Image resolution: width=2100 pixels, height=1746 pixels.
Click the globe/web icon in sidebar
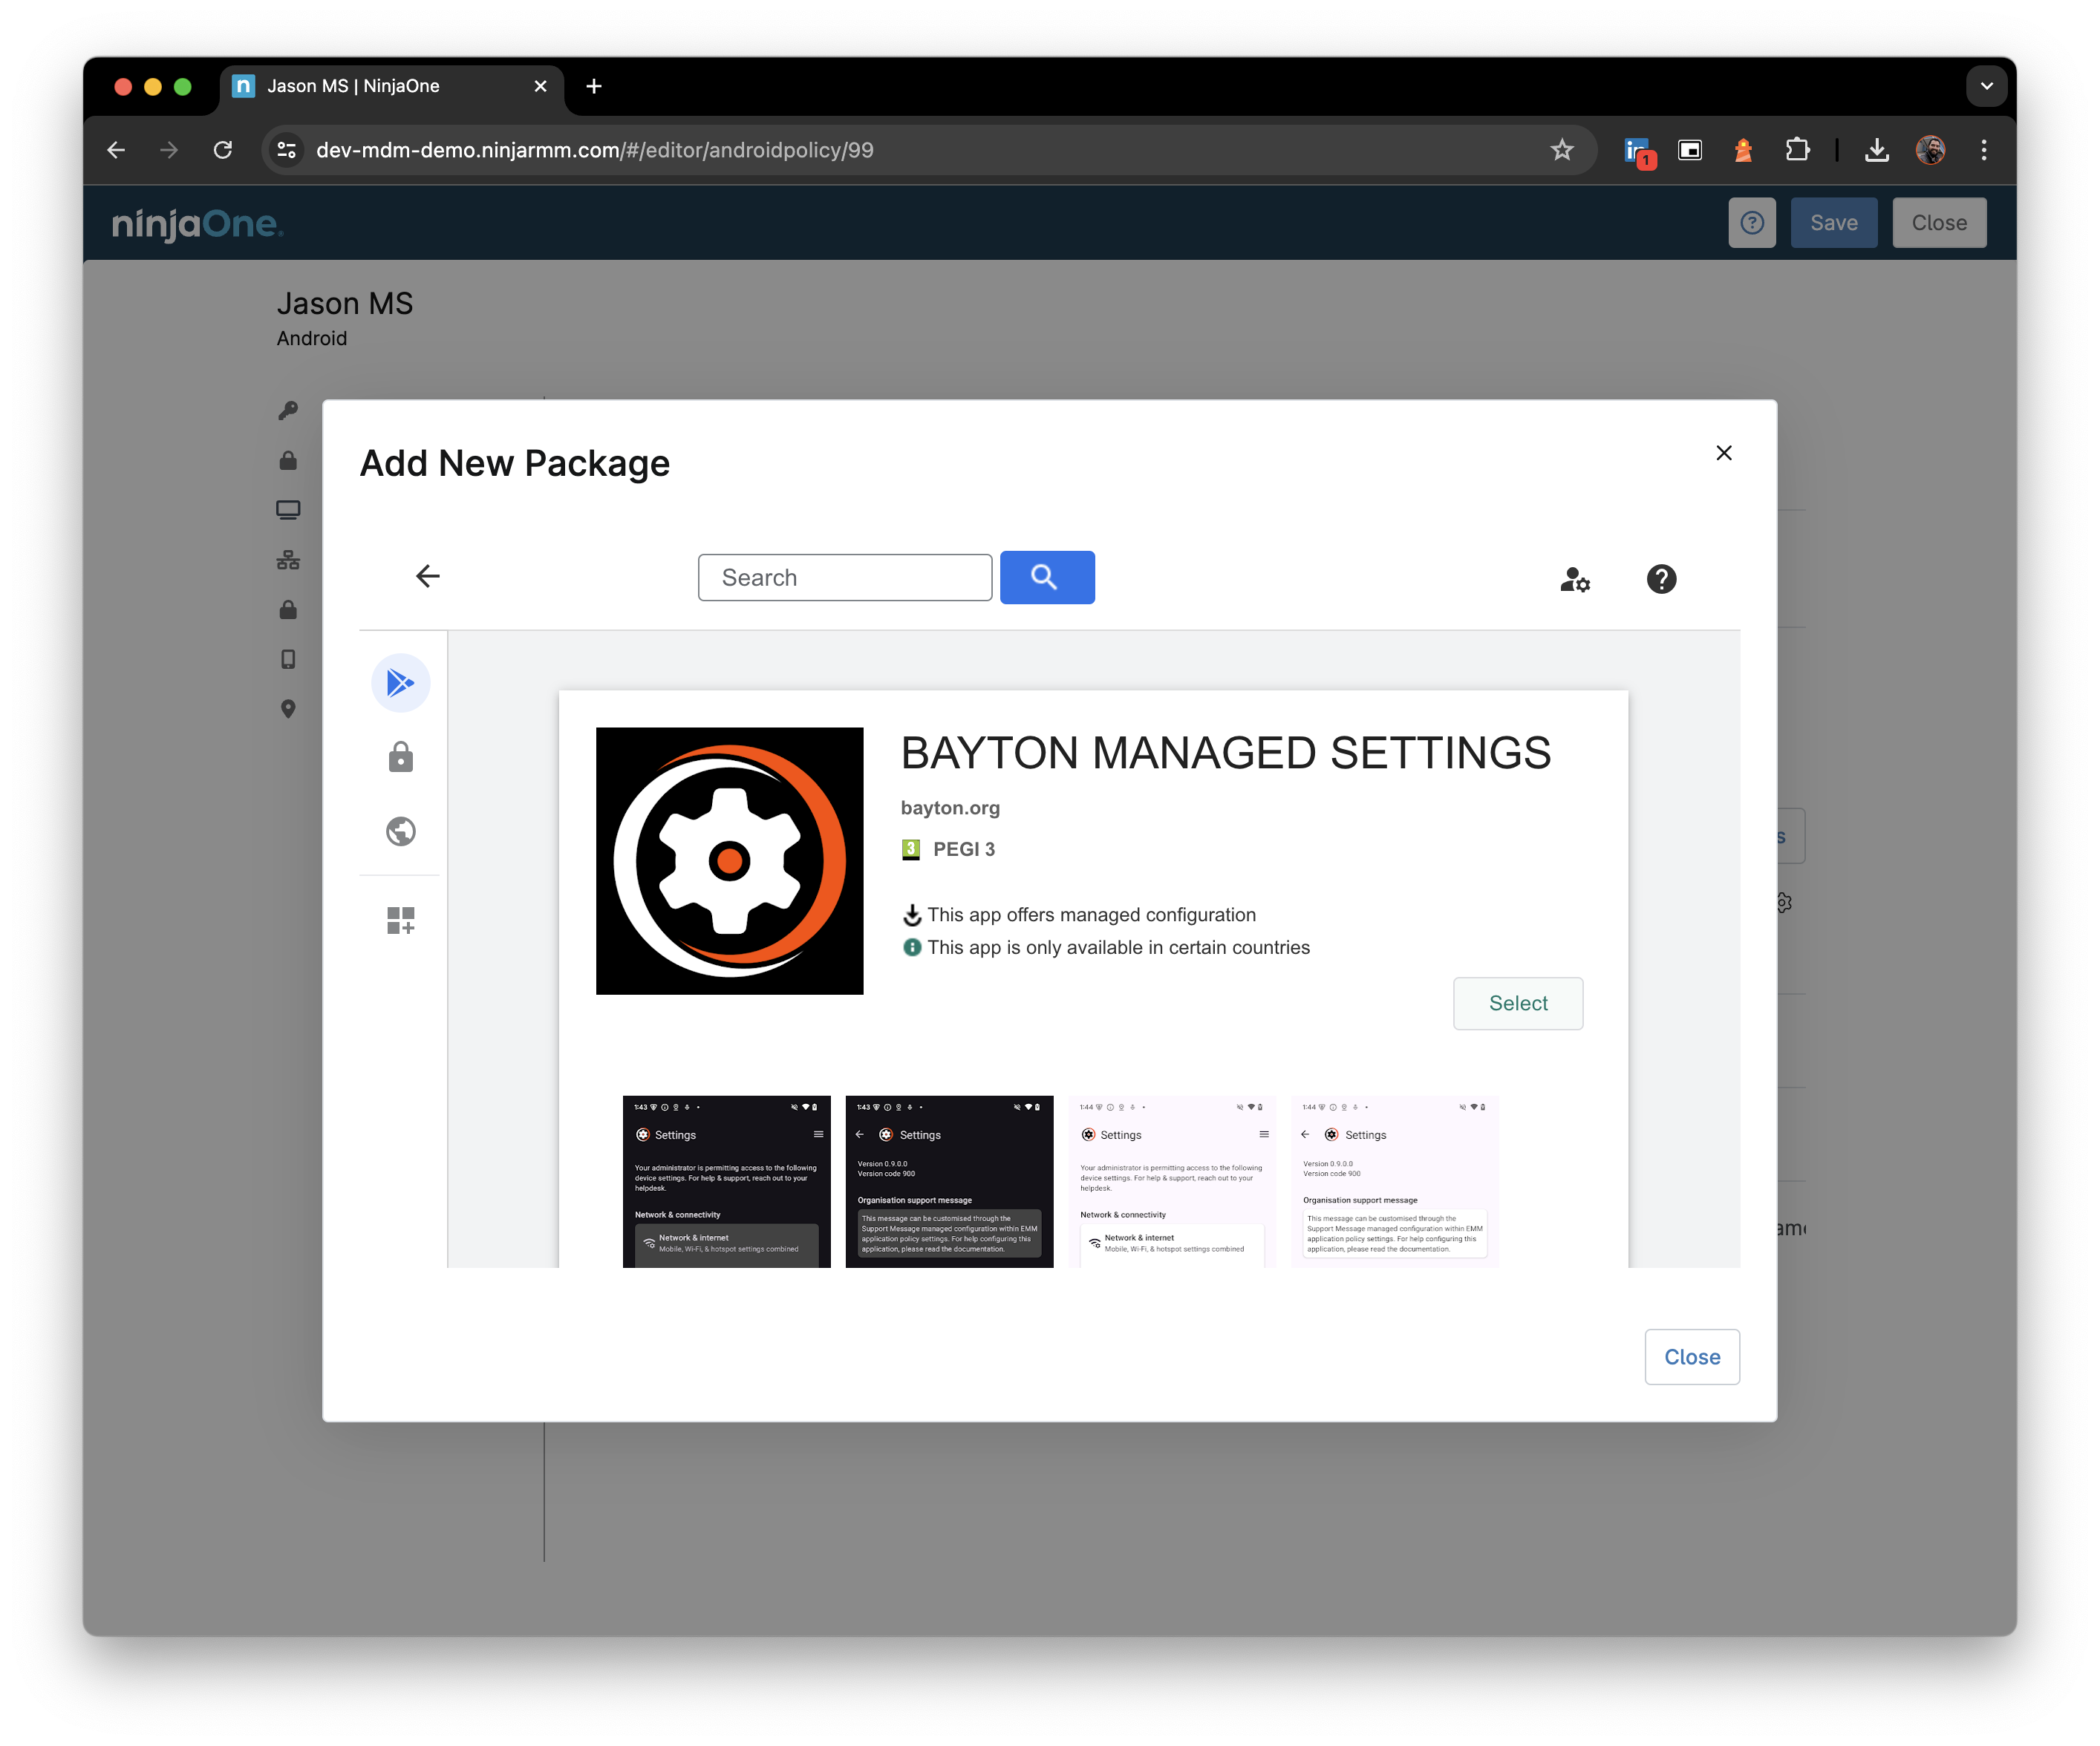pos(401,830)
